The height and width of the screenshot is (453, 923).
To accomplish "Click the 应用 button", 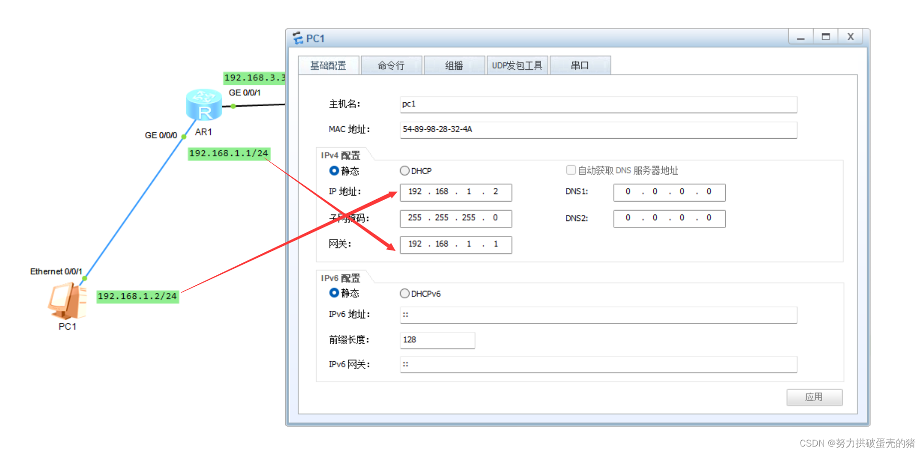I will pyautogui.click(x=814, y=397).
